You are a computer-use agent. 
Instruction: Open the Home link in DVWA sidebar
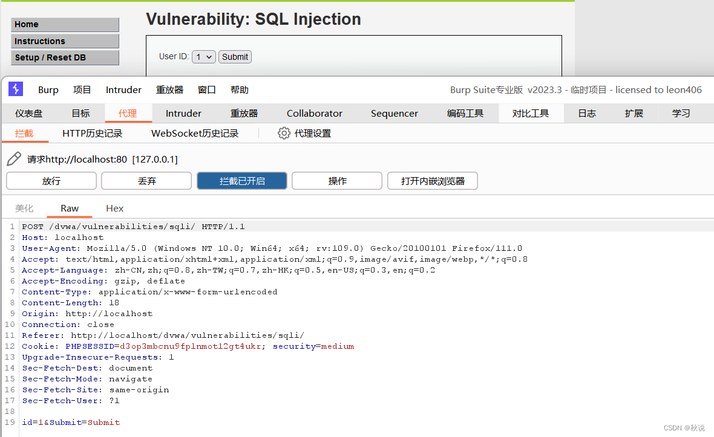[65, 25]
